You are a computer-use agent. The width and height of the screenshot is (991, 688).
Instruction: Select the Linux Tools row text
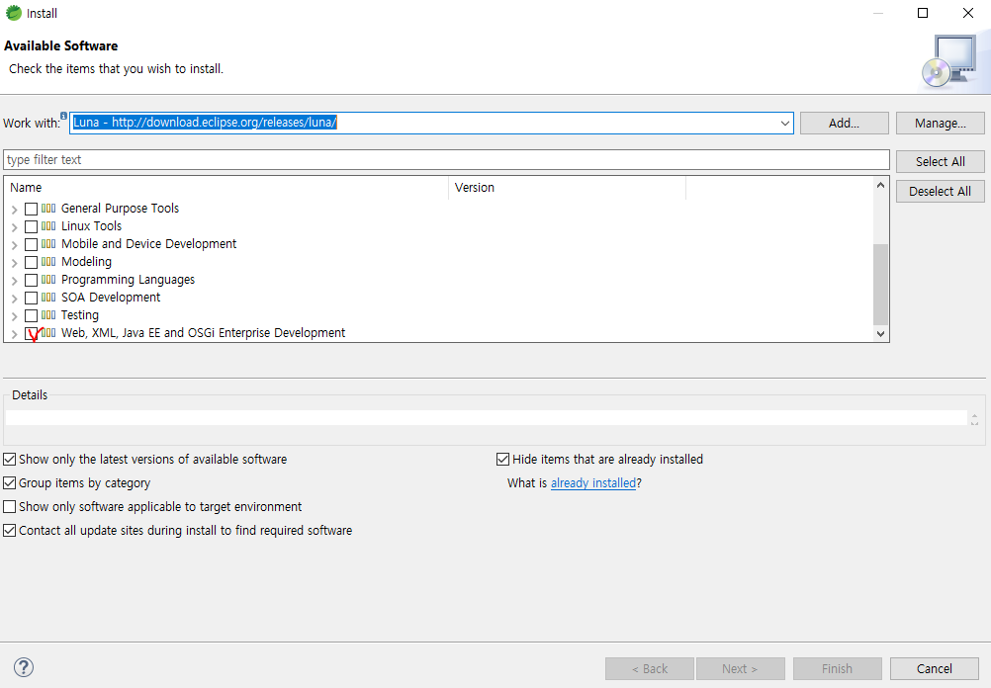point(91,226)
